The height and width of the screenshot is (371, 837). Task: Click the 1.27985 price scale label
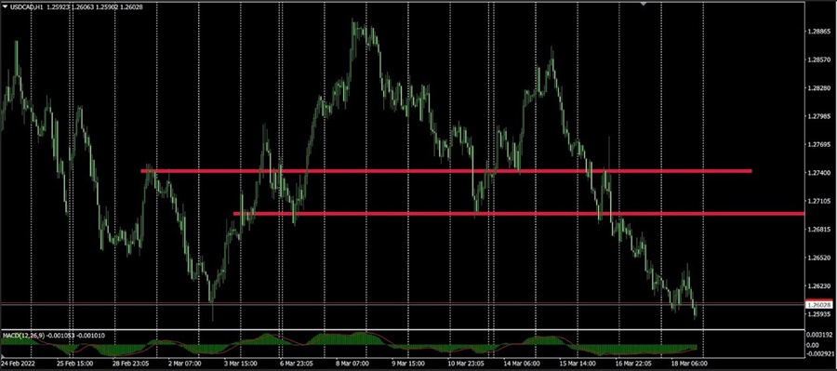(818, 116)
